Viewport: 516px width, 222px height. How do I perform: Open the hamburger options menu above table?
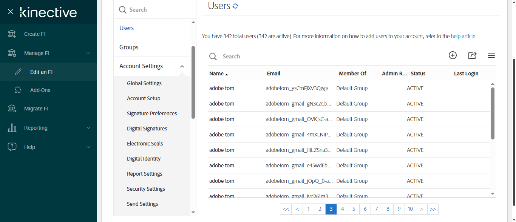491,55
